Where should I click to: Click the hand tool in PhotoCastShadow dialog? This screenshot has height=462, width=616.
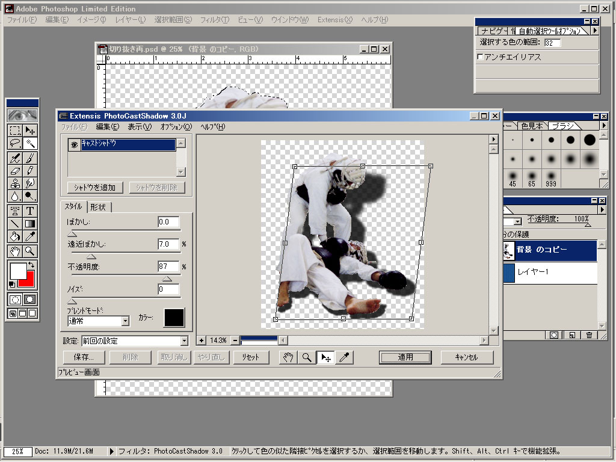288,357
